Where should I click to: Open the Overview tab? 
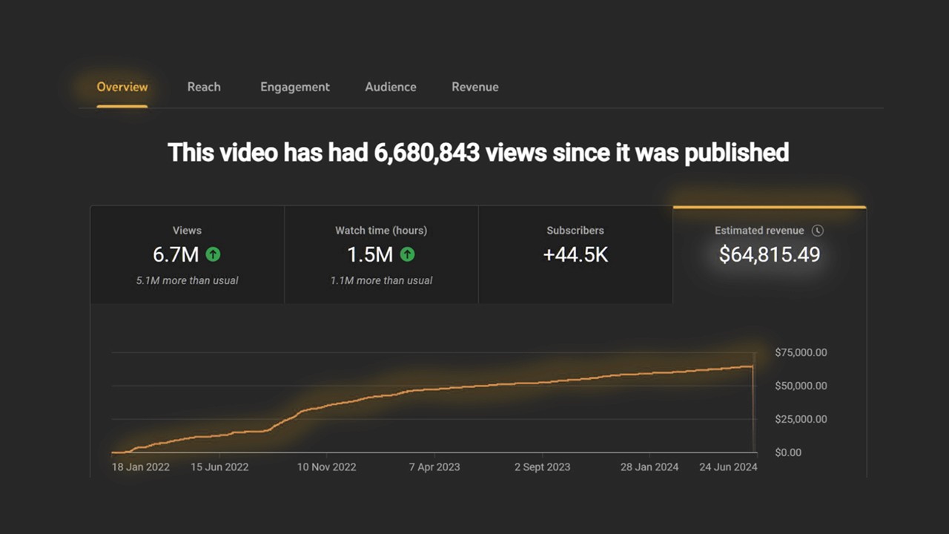click(x=122, y=87)
